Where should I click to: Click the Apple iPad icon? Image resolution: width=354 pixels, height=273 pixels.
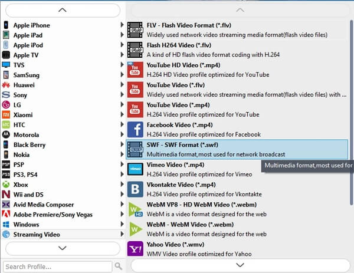[x=6, y=35]
